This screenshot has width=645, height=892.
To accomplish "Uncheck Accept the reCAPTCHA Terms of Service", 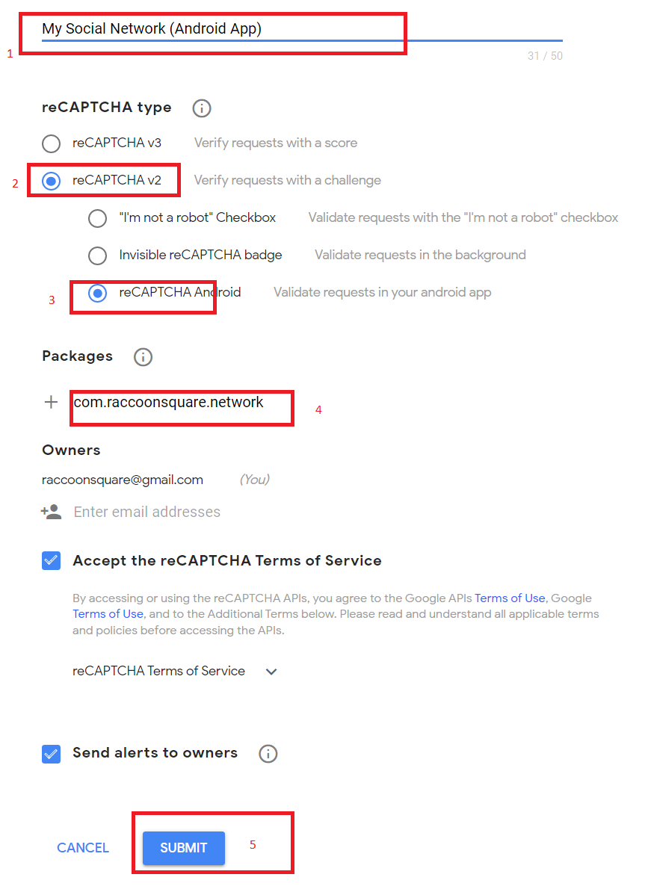I will pos(51,560).
